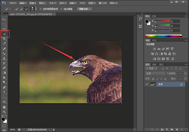Open the Color panel flyout menu
The width and height of the screenshot is (189, 132).
[186, 16]
